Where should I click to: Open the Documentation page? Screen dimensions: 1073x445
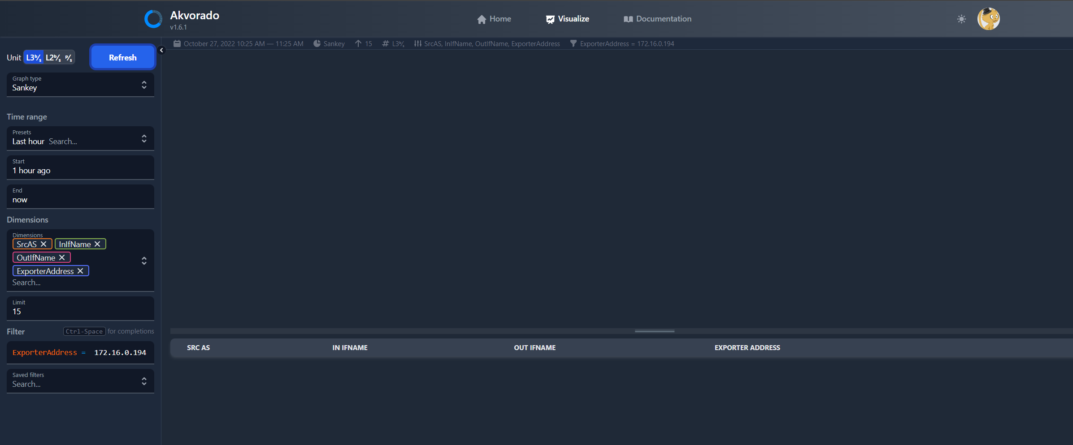pyautogui.click(x=657, y=19)
